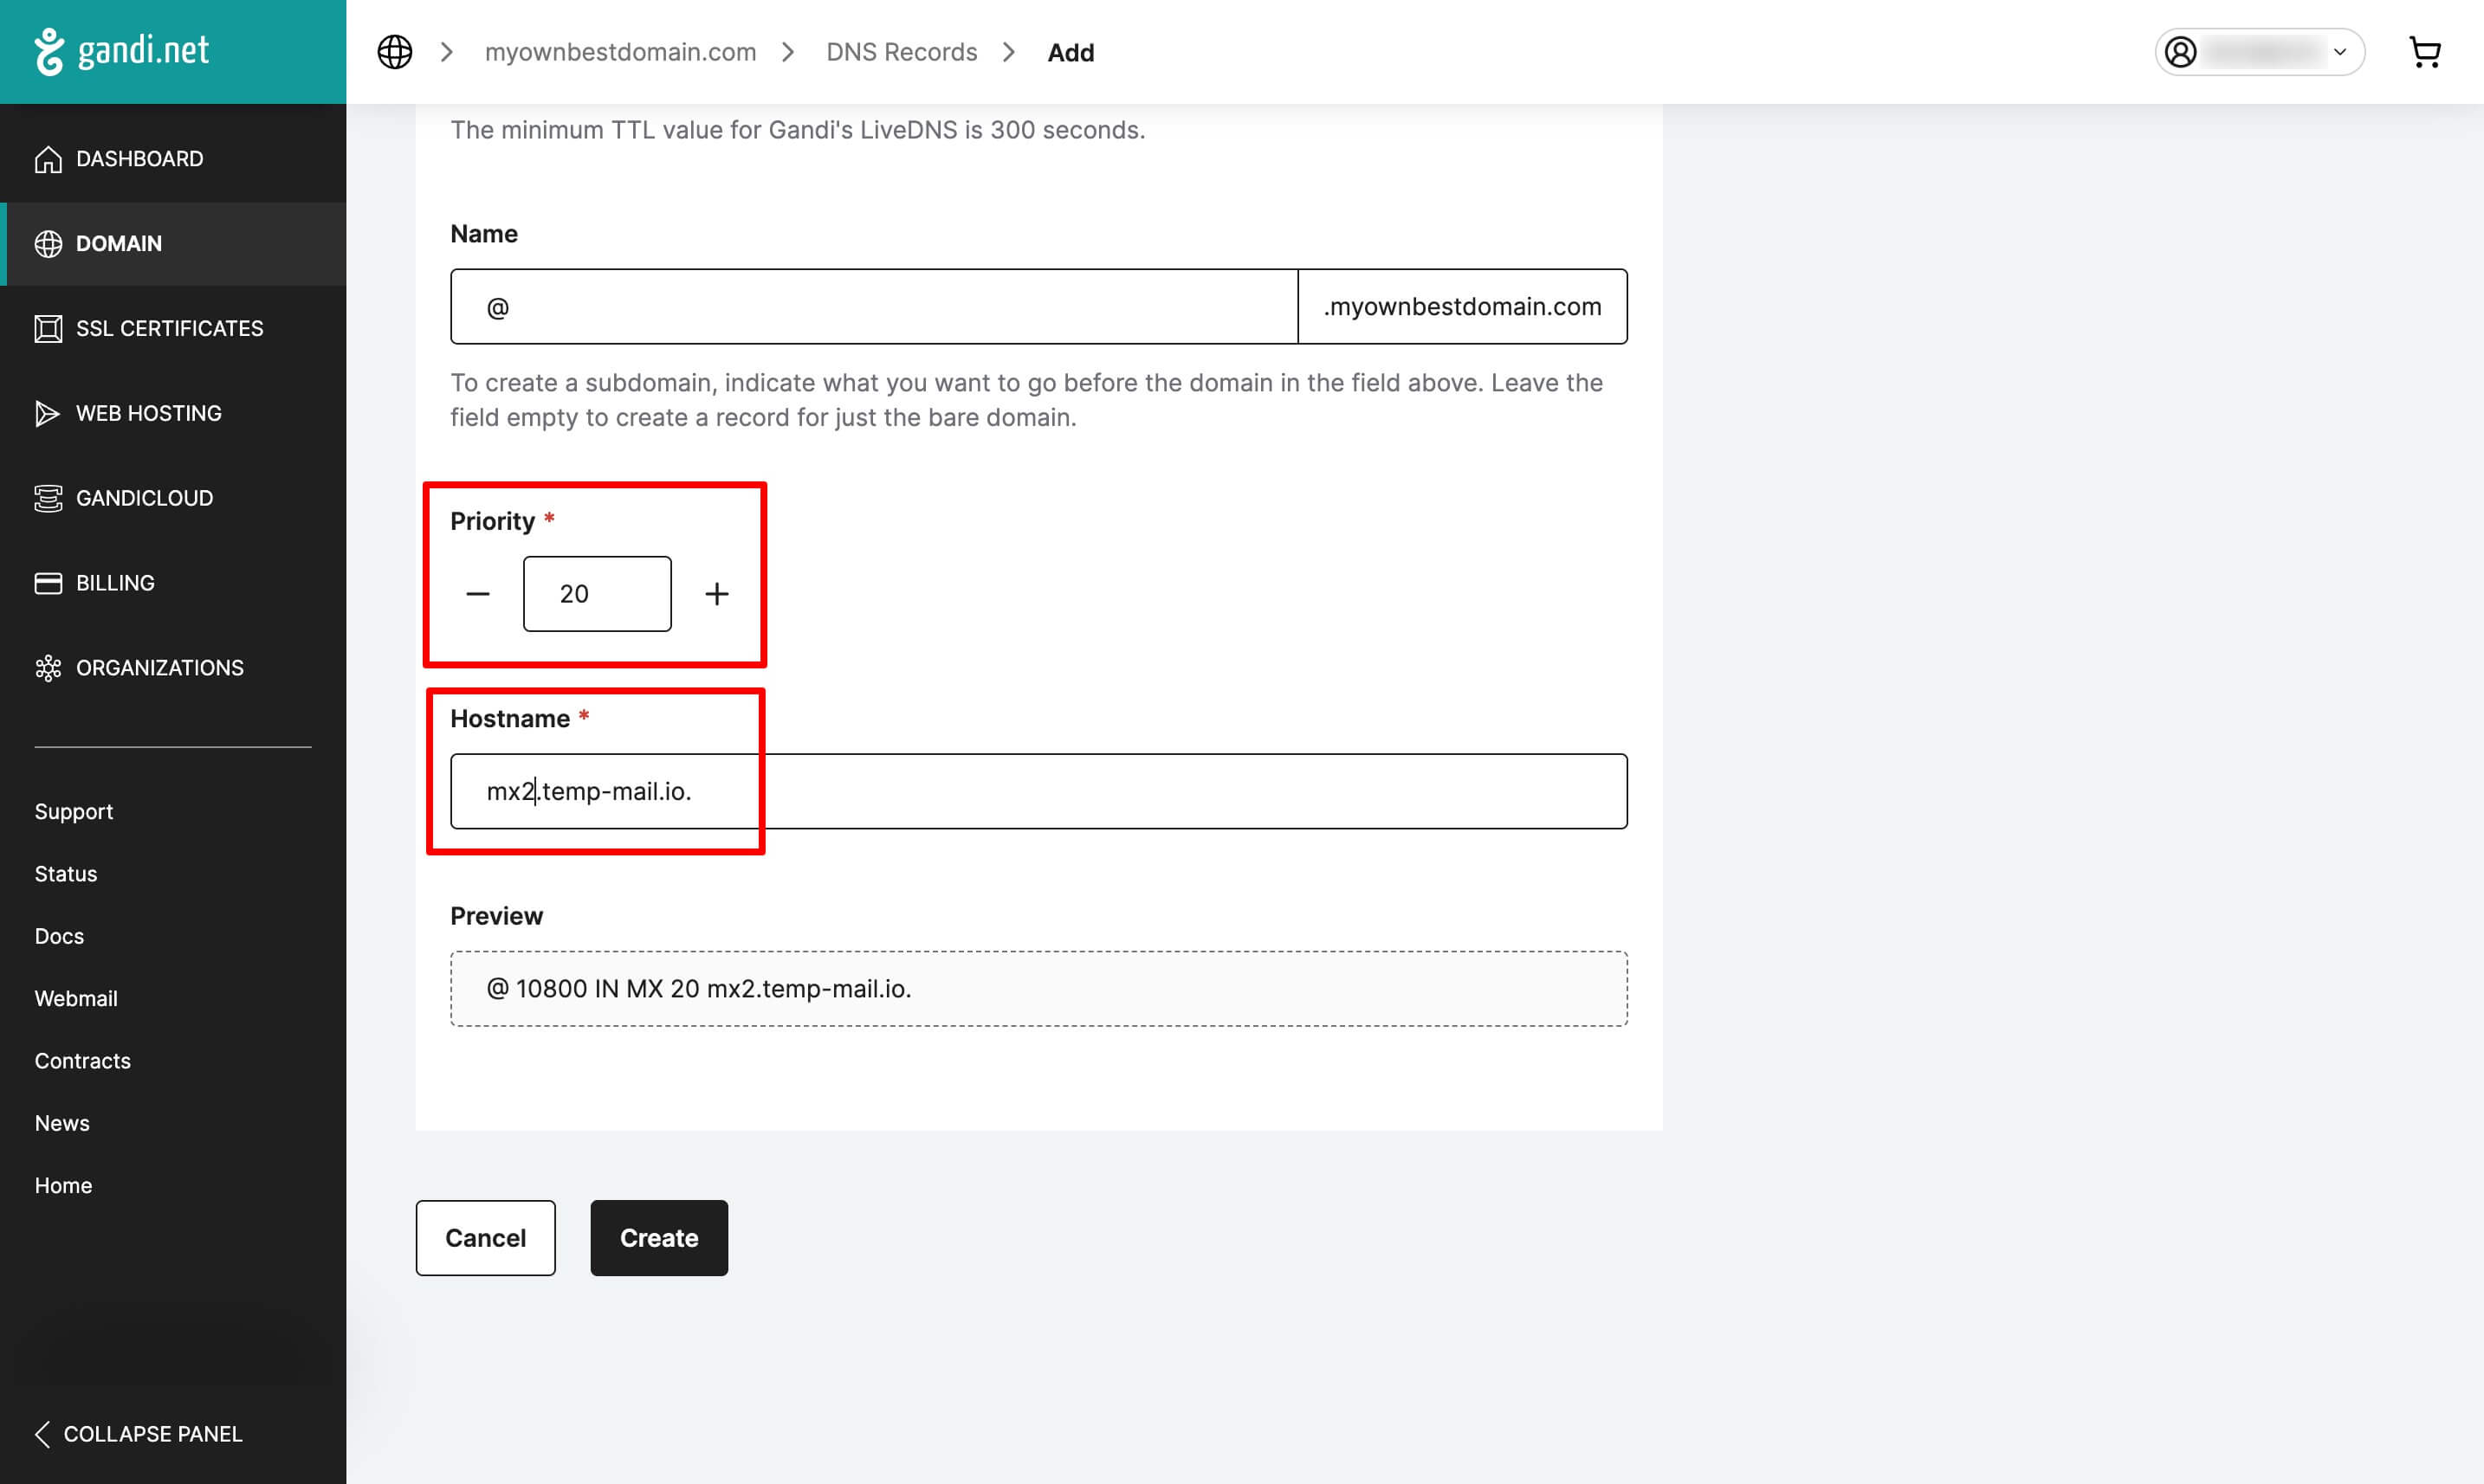This screenshot has height=1484, width=2484.
Task: Open the shopping cart
Action: pos(2424,52)
